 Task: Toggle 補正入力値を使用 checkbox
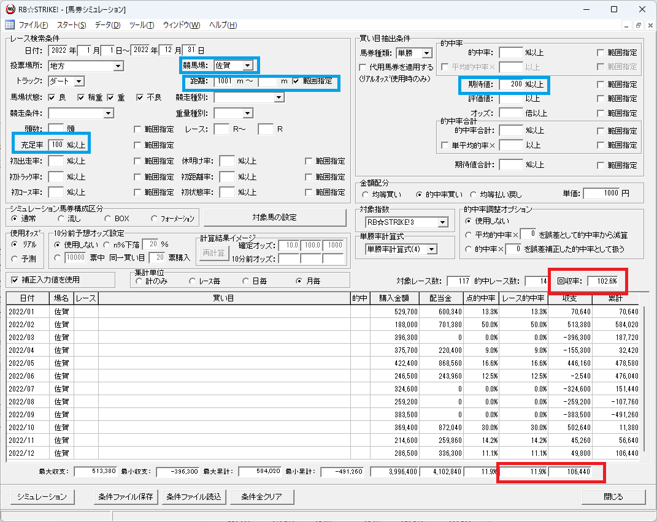point(15,280)
